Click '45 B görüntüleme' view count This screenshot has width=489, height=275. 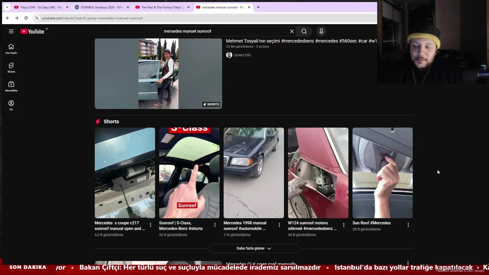click(302, 235)
